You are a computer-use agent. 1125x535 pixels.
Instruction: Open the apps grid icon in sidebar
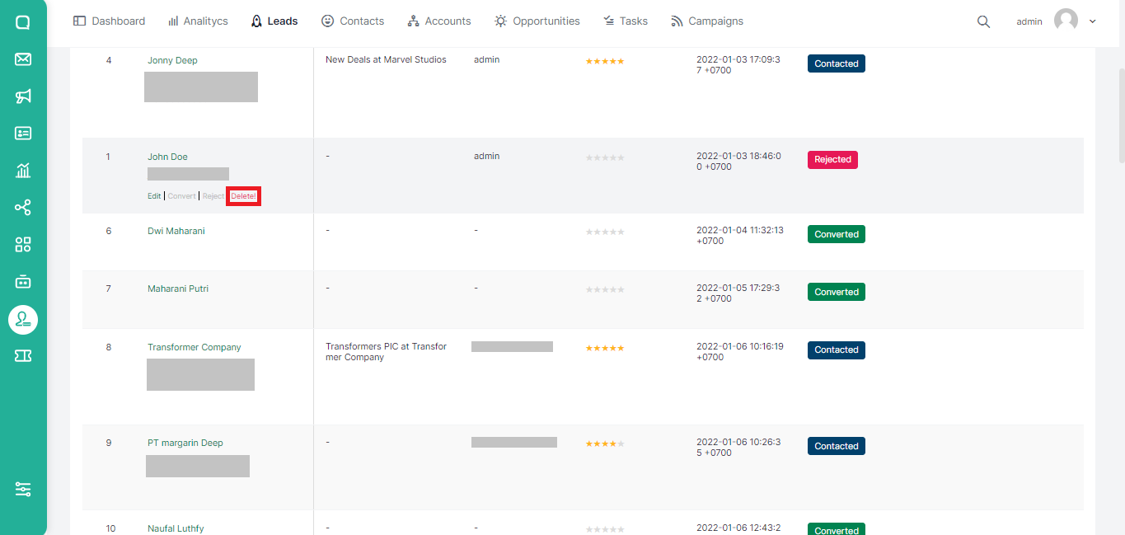coord(23,244)
